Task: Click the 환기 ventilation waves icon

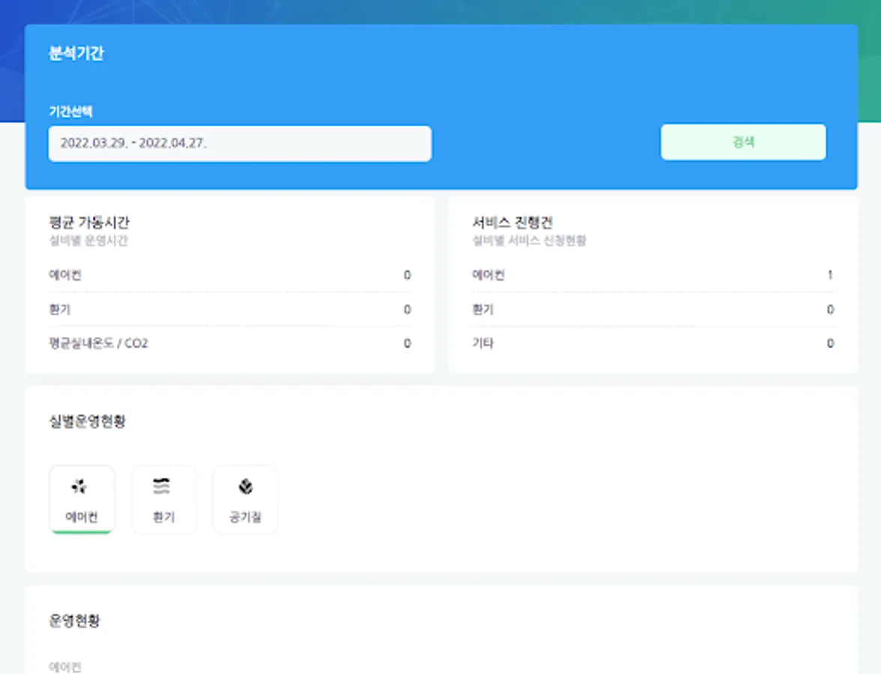Action: 163,485
